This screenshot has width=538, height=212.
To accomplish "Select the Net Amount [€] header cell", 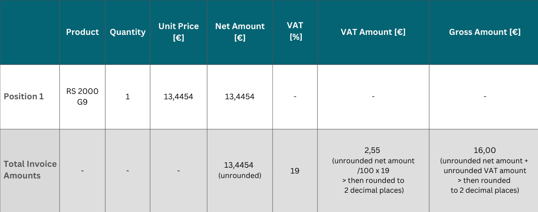I will [x=240, y=32].
